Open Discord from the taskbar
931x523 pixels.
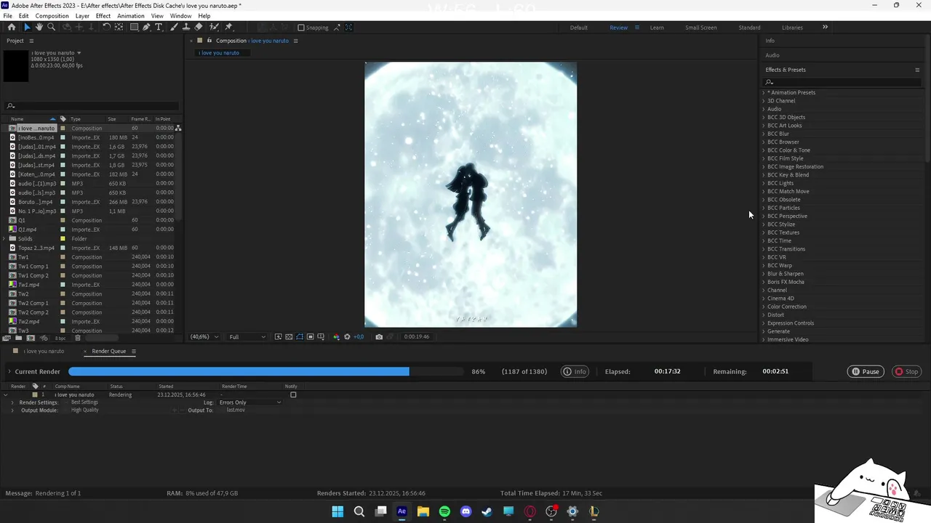pos(466,511)
